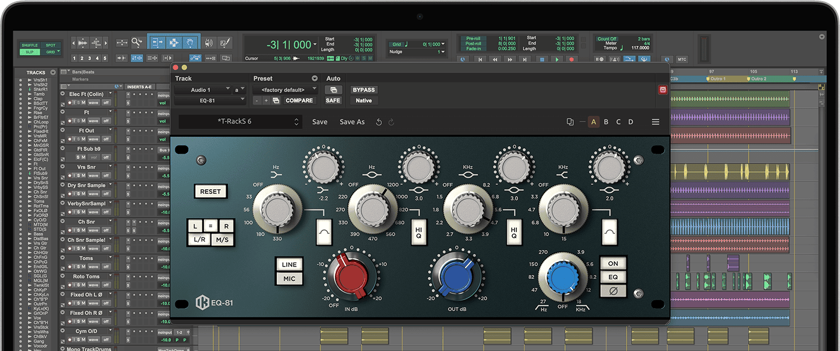The width and height of the screenshot is (840, 351).
Task: Open the T-RackS 6 preset selector
Action: pyautogui.click(x=240, y=121)
